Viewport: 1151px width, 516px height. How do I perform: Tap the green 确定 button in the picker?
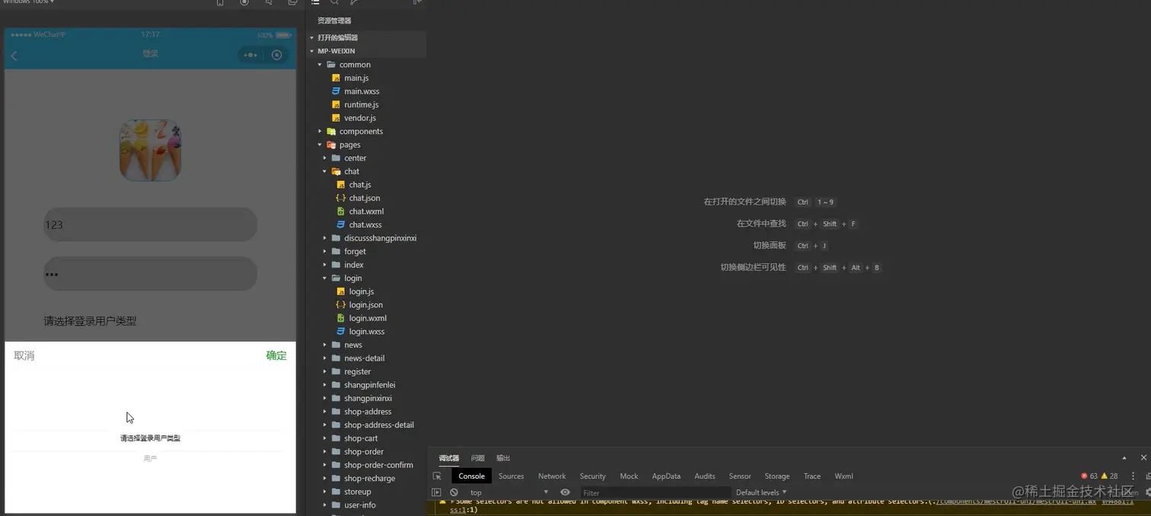coord(276,355)
